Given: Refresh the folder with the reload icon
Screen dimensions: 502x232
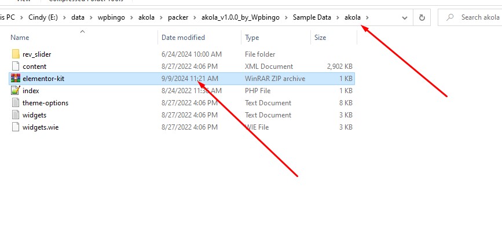Looking at the screenshot, I should (x=422, y=17).
